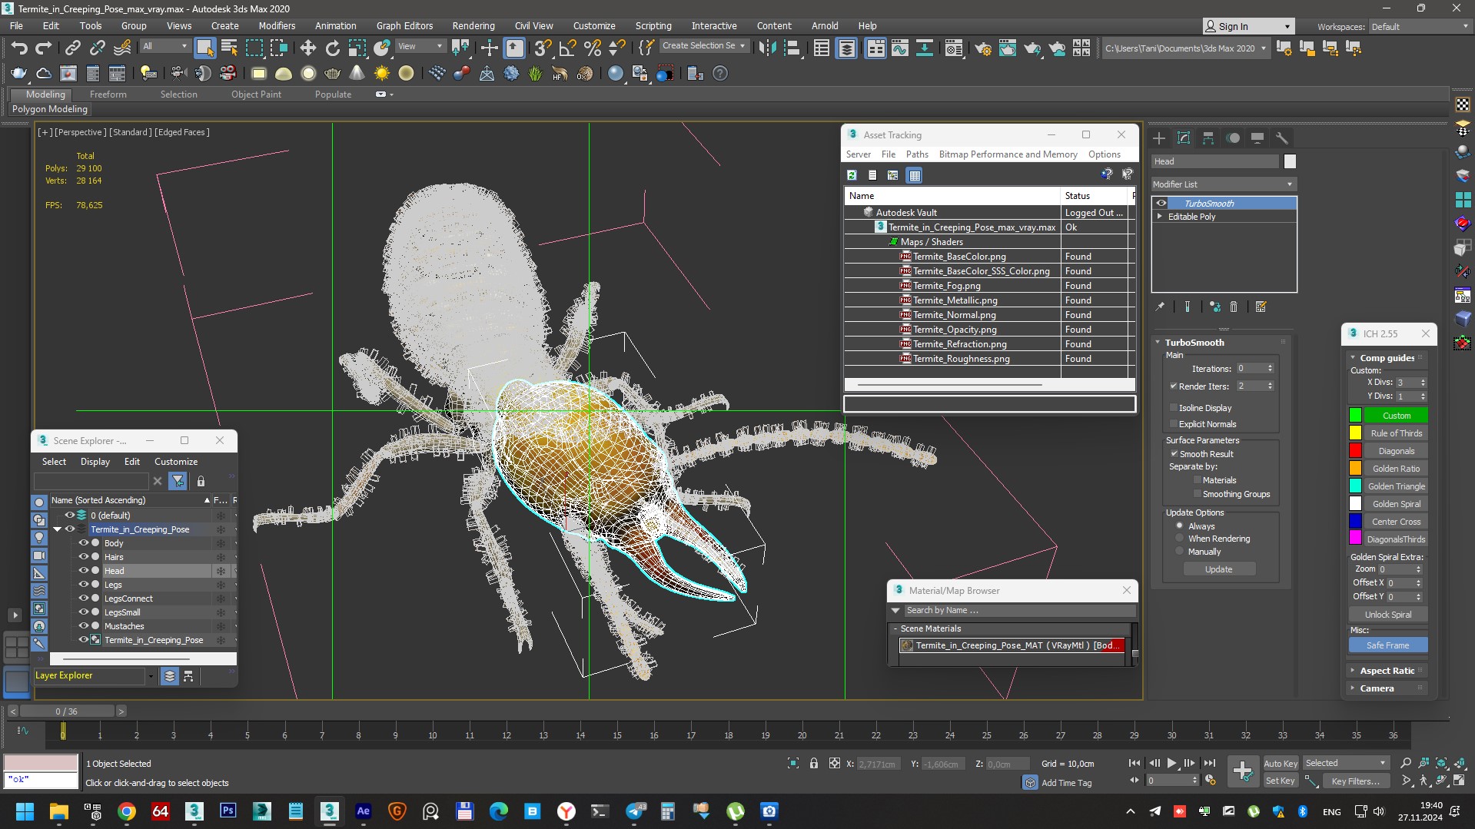Toggle the Smooth Result checkbox
Screen dimensions: 1475x829
[1174, 454]
